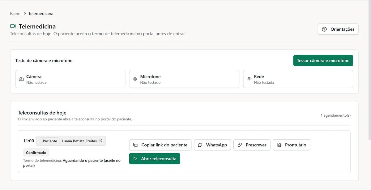The width and height of the screenshot is (371, 190).
Task: Click 'Não testada' under Câmera
Action: pyautogui.click(x=36, y=83)
